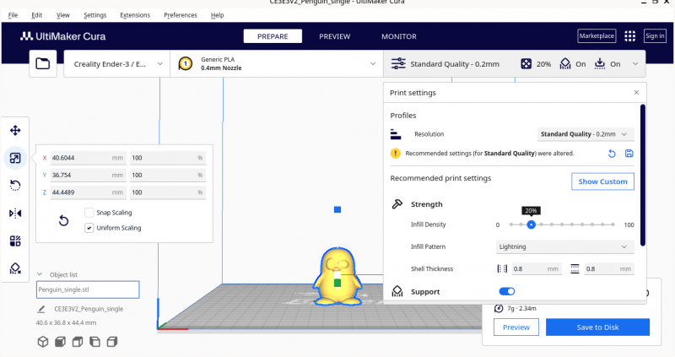
Task: Open the Extensions menu
Action: [135, 15]
